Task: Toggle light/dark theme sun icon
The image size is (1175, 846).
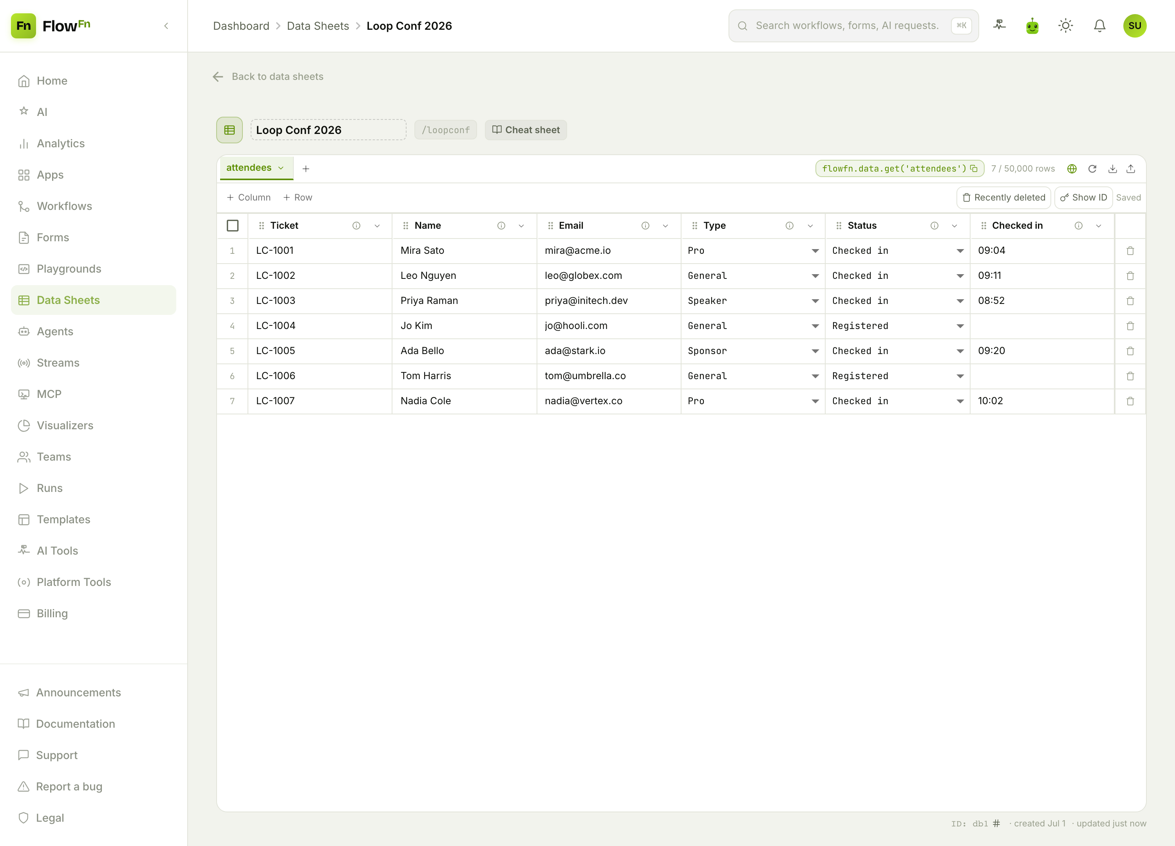Action: coord(1066,25)
